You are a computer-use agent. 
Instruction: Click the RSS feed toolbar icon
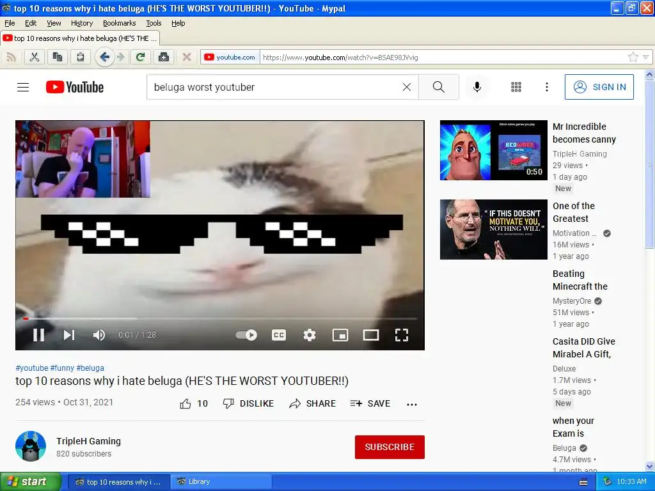coord(12,57)
